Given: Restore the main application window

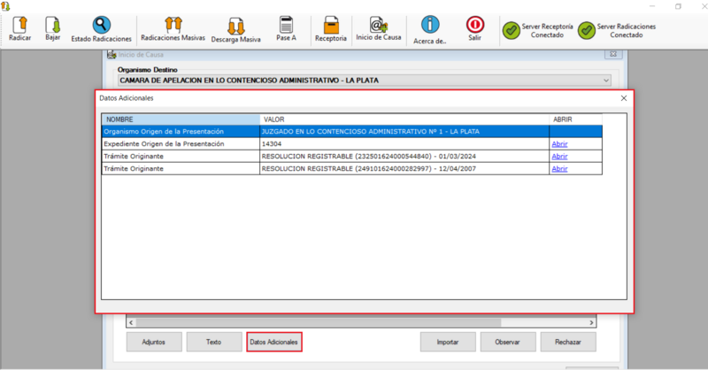Looking at the screenshot, I should [678, 6].
